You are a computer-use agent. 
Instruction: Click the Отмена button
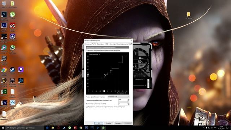click(x=108, y=123)
